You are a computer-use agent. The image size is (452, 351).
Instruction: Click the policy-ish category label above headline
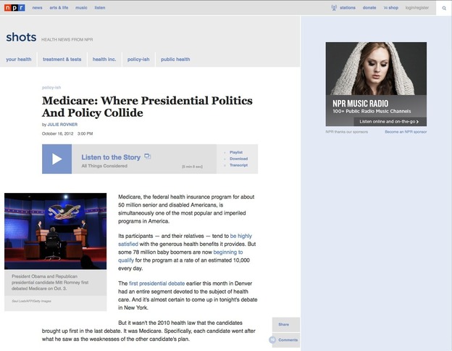[51, 88]
